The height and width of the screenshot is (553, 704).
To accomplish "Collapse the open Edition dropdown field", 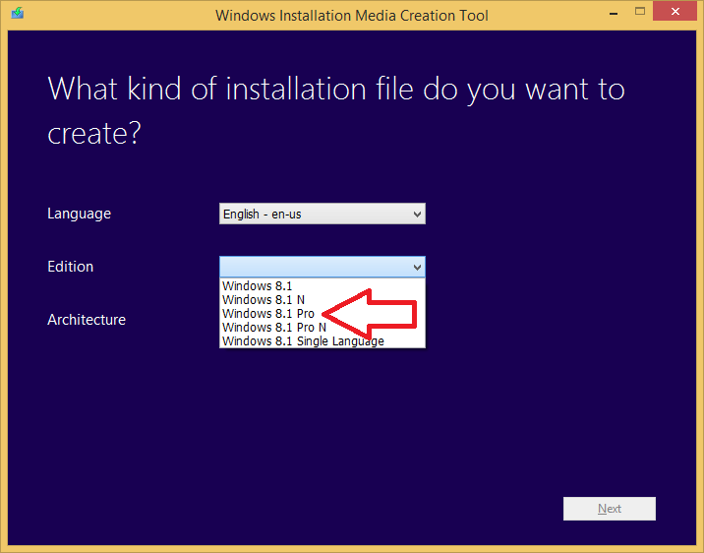I will pos(322,267).
